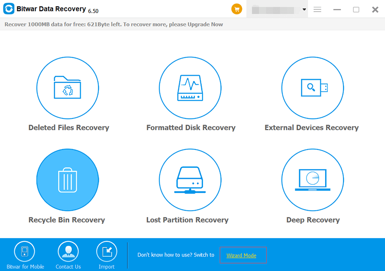This screenshot has width=385, height=271.
Task: Open Deleted Files Recovery mode icon
Action: point(67,88)
